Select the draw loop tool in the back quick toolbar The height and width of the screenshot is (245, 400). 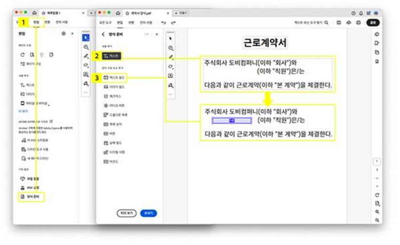click(x=86, y=66)
